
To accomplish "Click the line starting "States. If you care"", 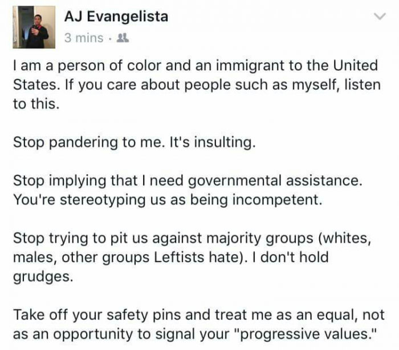I will [x=197, y=85].
